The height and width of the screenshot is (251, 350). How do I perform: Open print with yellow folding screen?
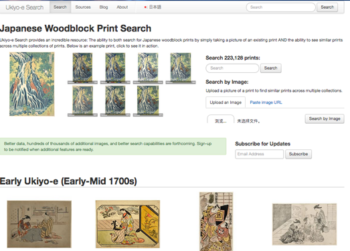tap(128, 224)
